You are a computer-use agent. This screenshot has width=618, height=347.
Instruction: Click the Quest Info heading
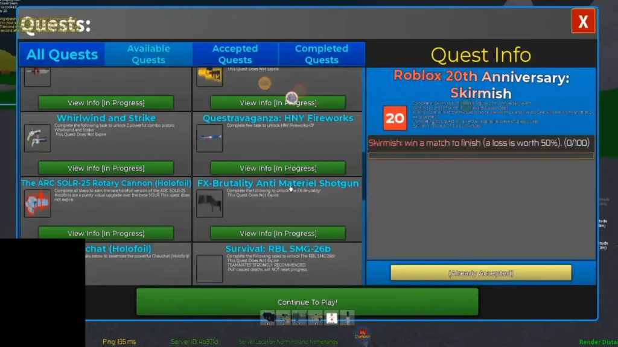pos(481,55)
